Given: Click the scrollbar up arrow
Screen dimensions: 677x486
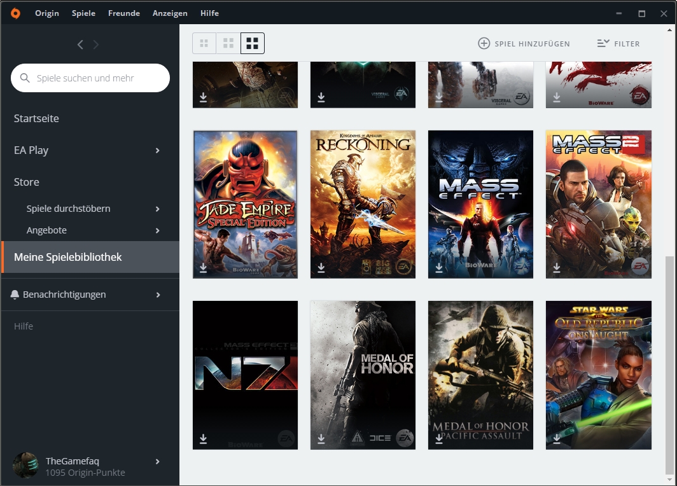Looking at the screenshot, I should pyautogui.click(x=669, y=30).
